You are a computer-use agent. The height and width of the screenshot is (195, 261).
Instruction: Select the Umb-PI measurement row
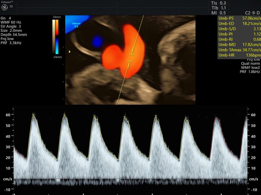click(x=239, y=34)
